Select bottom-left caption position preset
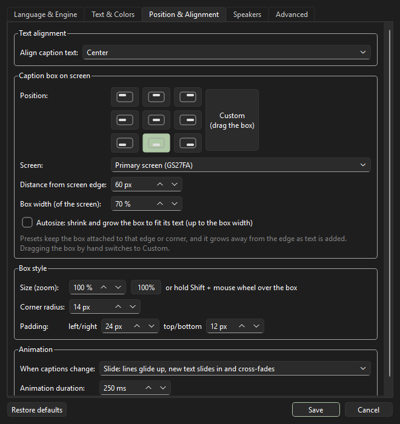The height and width of the screenshot is (424, 400). click(x=125, y=143)
